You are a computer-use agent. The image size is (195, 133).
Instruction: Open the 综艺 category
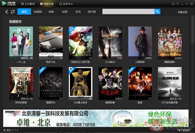[x=78, y=12]
